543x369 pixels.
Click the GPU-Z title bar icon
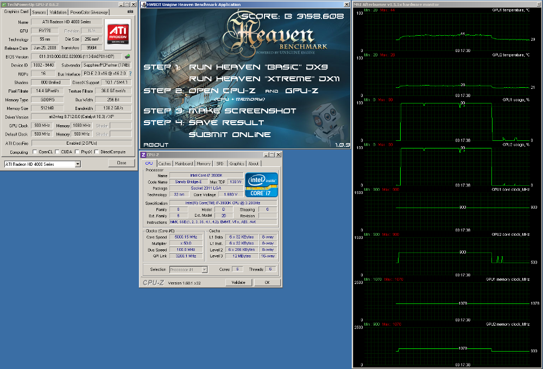tap(4, 4)
